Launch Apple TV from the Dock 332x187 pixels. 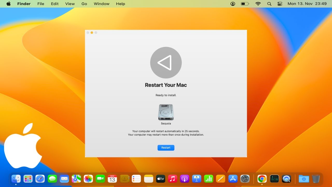point(161,179)
